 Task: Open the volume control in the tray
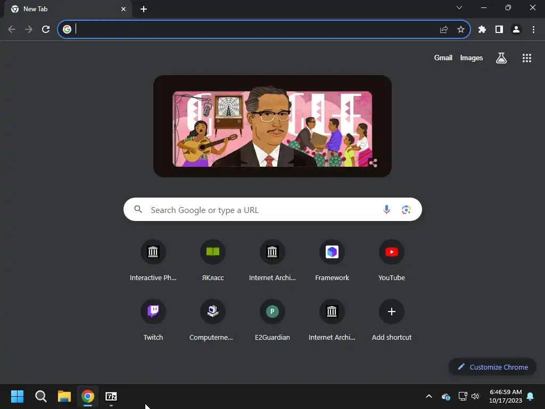[x=475, y=396]
